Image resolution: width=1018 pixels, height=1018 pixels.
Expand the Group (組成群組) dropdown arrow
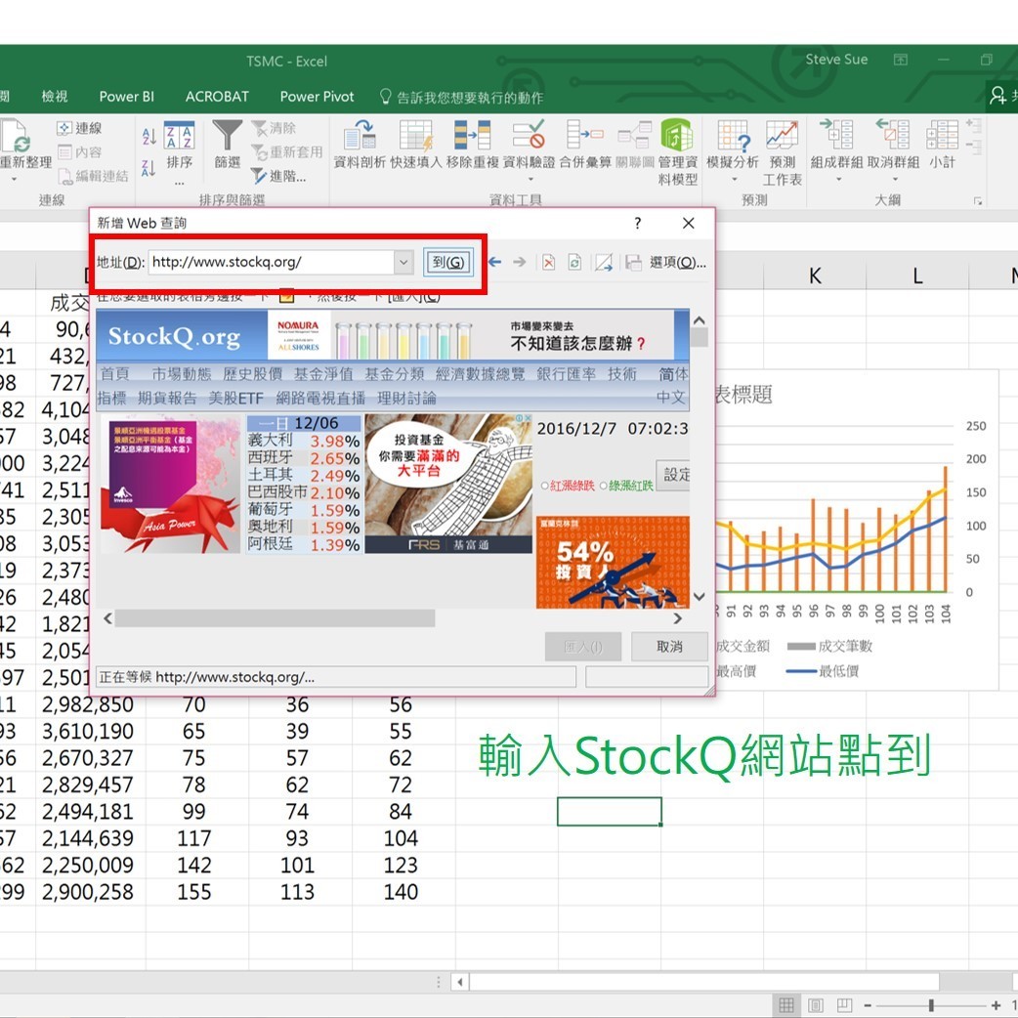tap(838, 179)
